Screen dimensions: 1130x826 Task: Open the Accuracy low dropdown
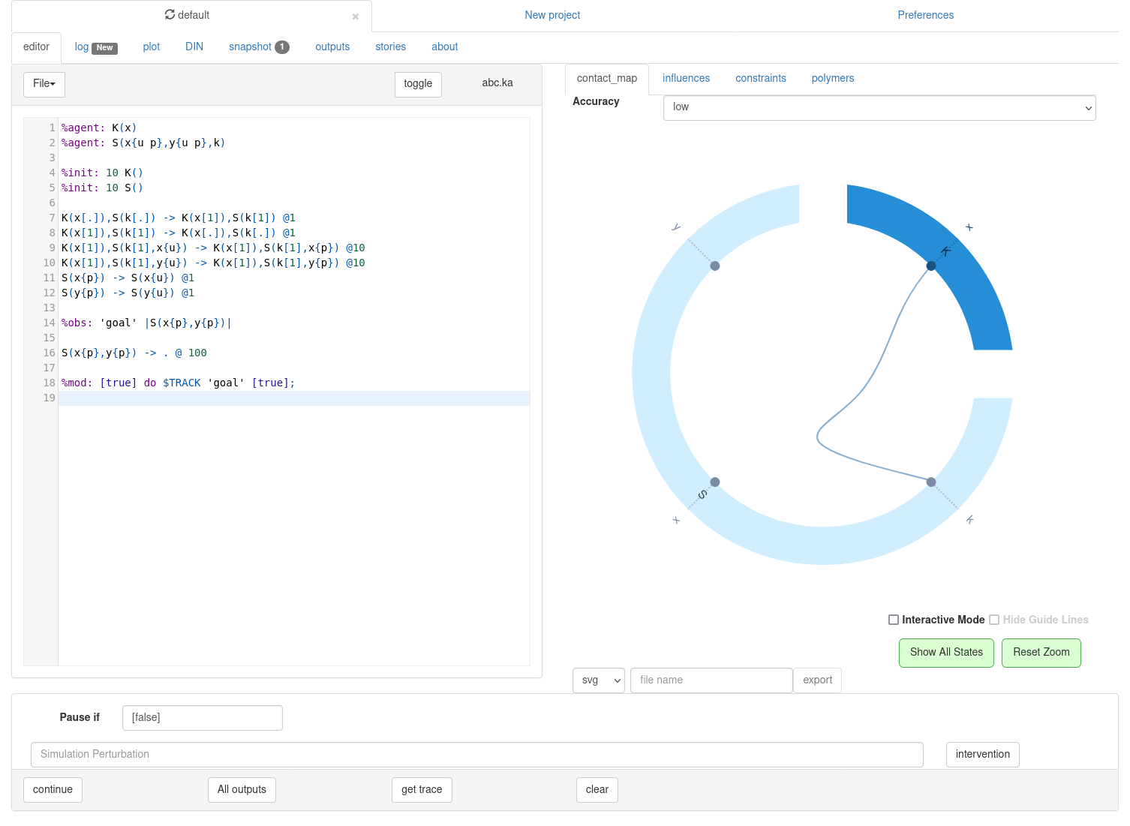click(x=879, y=107)
